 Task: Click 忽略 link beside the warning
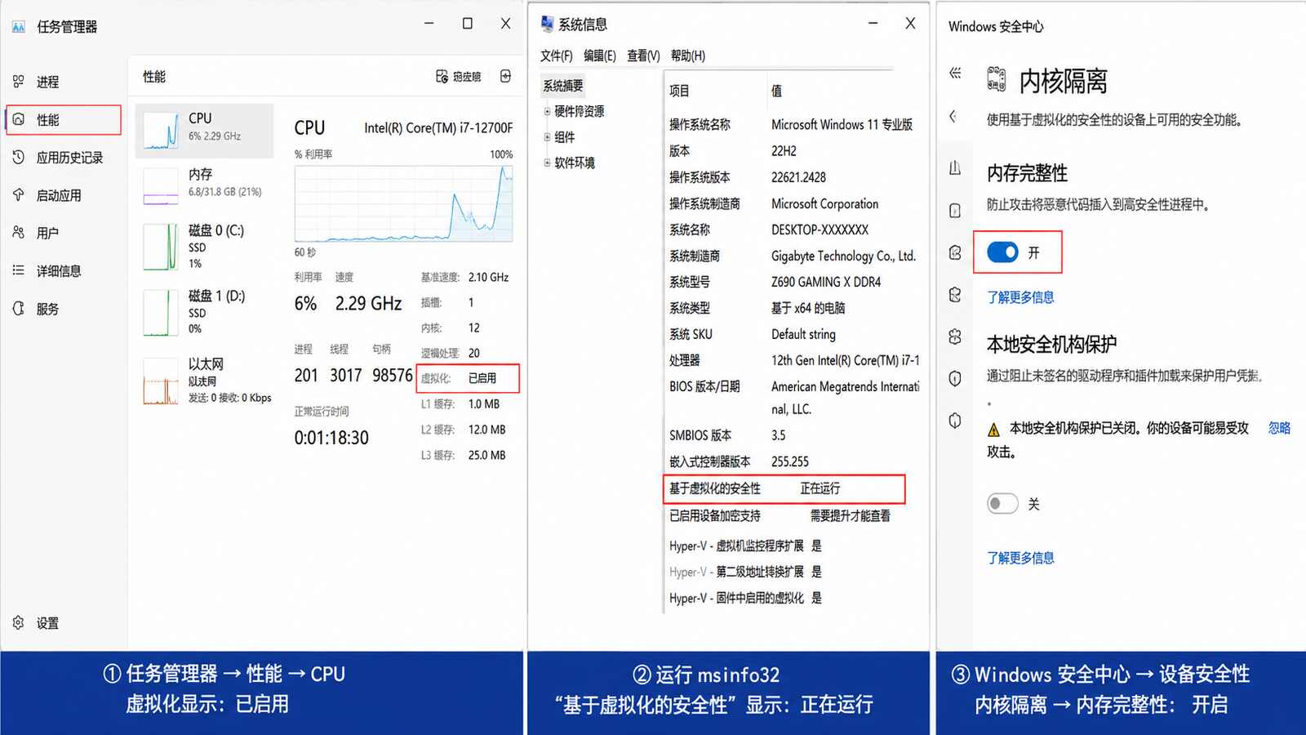(x=1279, y=428)
